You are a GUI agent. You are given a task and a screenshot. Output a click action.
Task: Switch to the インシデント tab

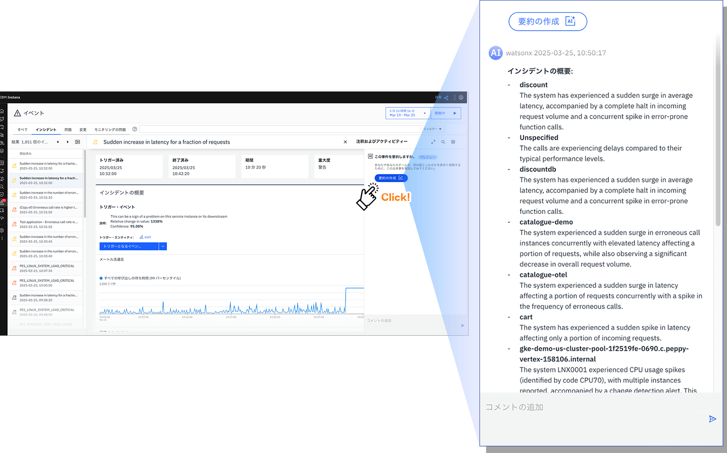(46, 130)
